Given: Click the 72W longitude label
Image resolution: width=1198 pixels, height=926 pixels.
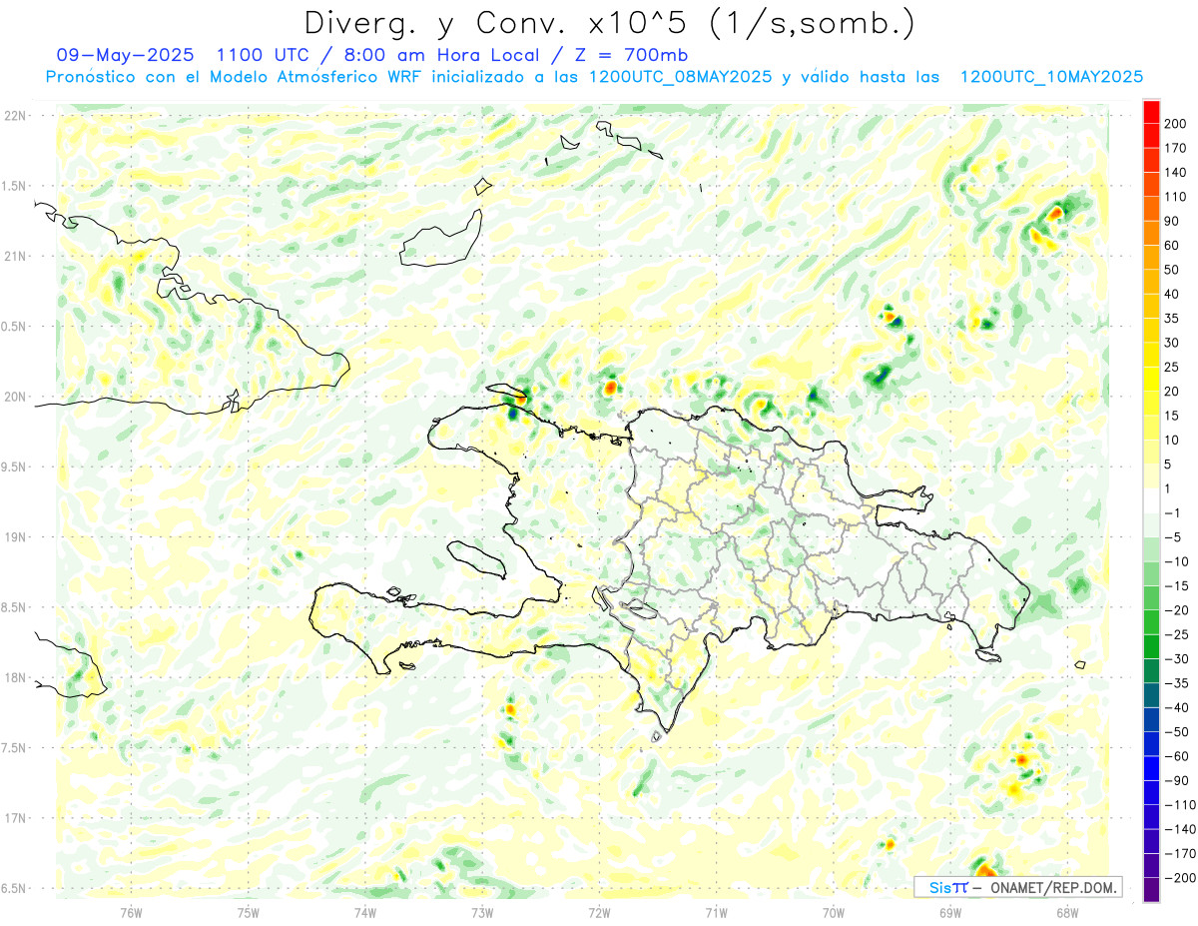Looking at the screenshot, I should (599, 912).
